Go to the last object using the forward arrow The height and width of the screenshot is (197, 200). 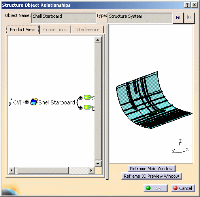[189, 18]
